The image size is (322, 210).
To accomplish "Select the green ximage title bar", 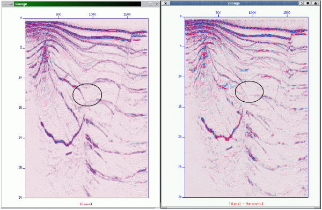I will 77,4.
